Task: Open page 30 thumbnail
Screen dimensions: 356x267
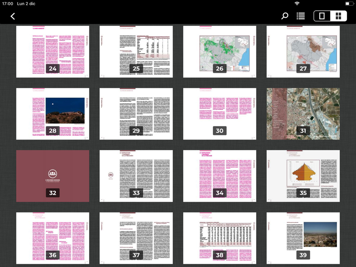Action: pos(220,114)
